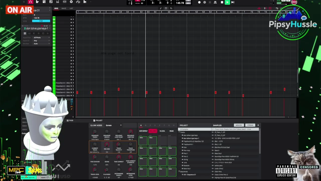Solo the top pad row
Screen dimensions: 321x181
[x=73, y=19]
